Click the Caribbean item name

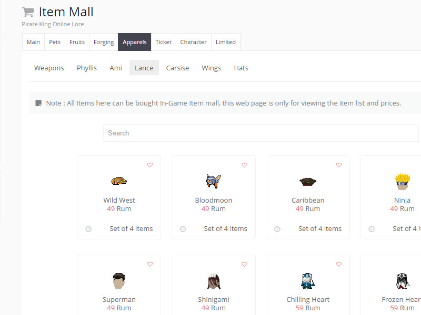point(308,200)
